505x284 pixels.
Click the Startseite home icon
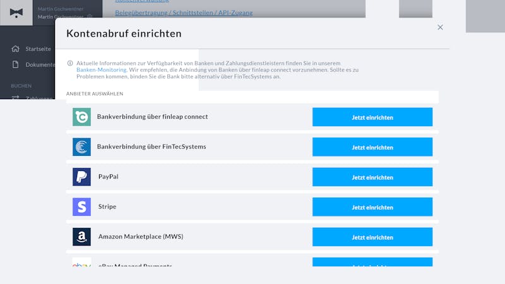15,49
